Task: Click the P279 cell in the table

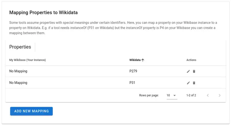Action: click(x=133, y=71)
